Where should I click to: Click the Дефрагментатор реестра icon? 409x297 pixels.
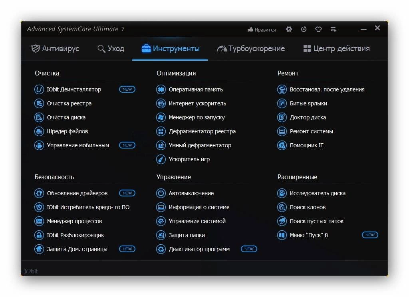click(x=161, y=131)
